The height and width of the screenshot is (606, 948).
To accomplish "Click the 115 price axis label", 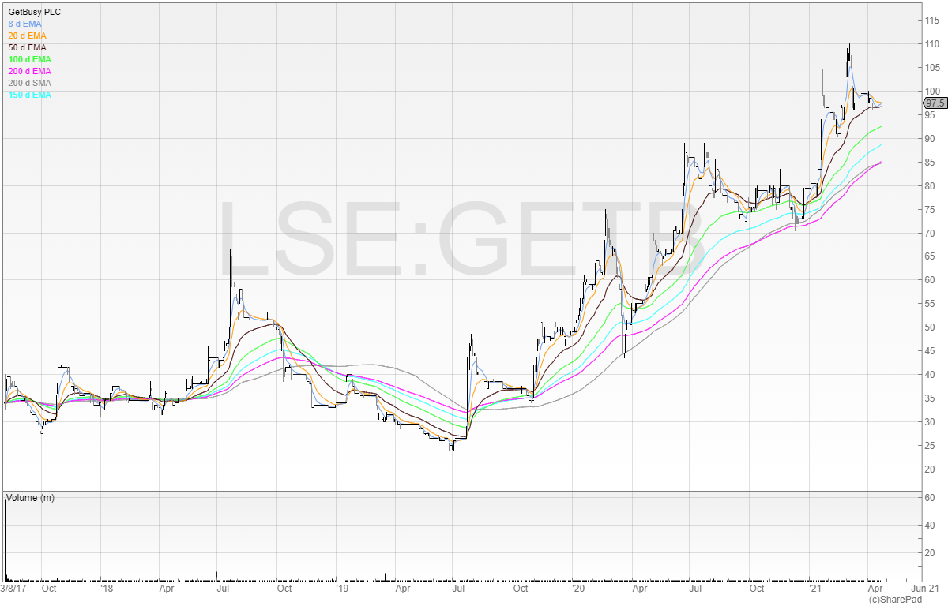I will pos(931,21).
